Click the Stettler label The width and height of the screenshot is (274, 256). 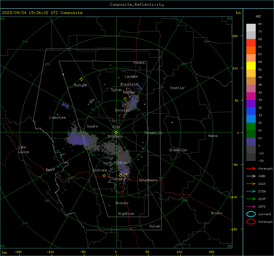[x=177, y=88]
